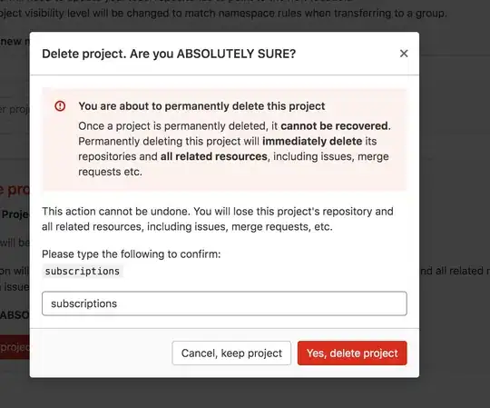Click the red warning circle icon
490x408 pixels.
60,106
